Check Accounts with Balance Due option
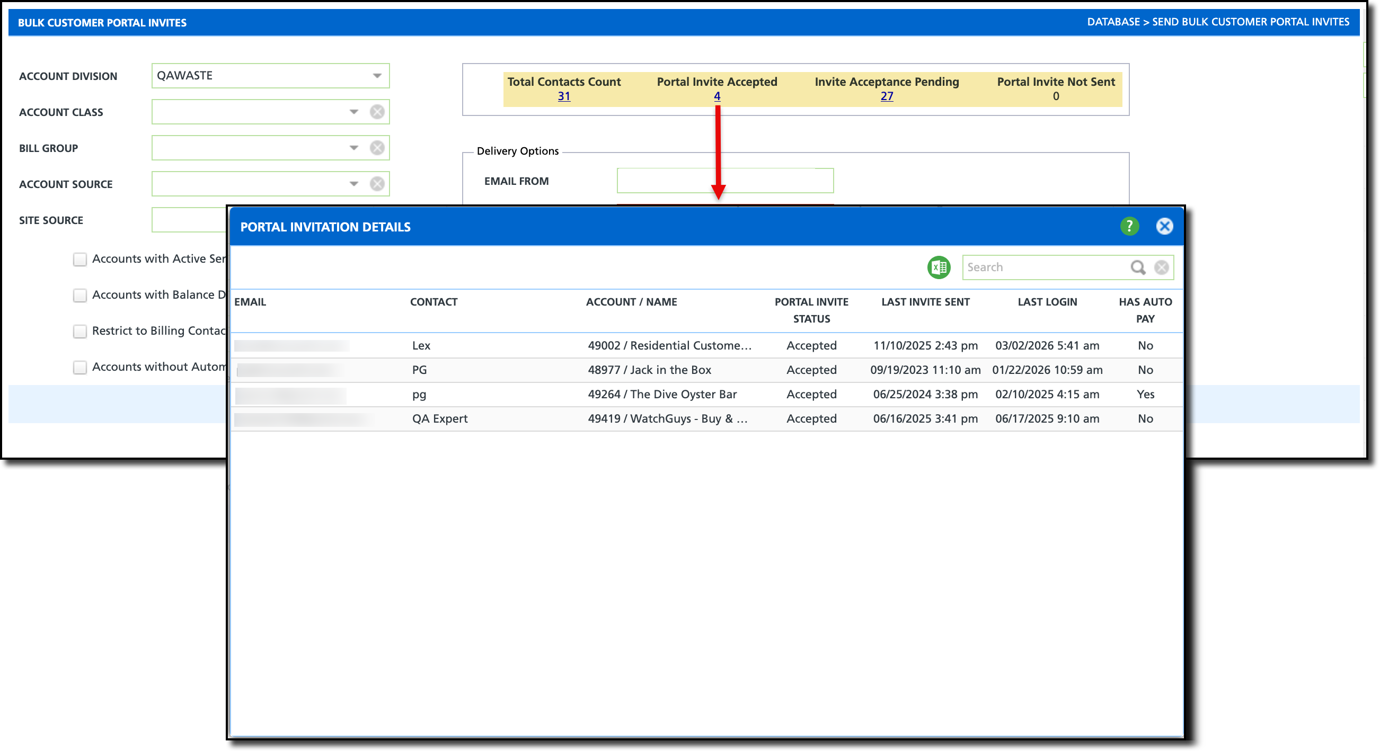The width and height of the screenshot is (1380, 751). (80, 296)
